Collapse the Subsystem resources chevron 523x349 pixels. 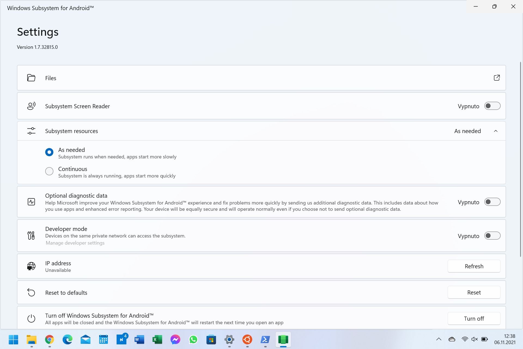[x=496, y=131]
